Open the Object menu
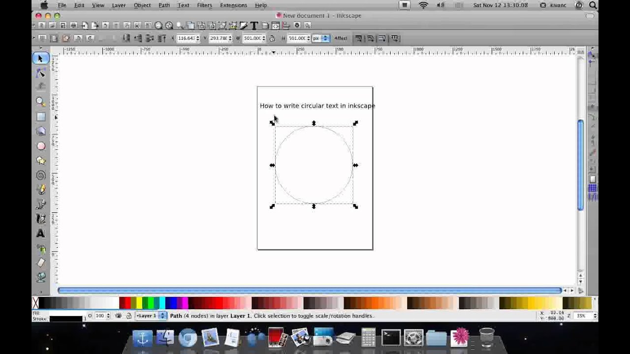 pyautogui.click(x=142, y=5)
